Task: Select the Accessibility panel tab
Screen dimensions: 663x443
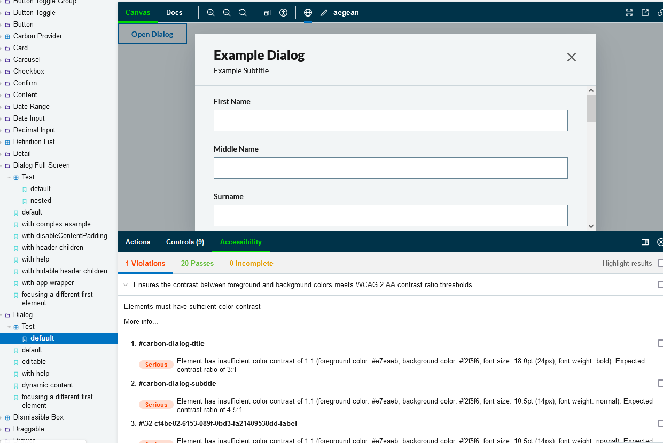Action: [241, 242]
